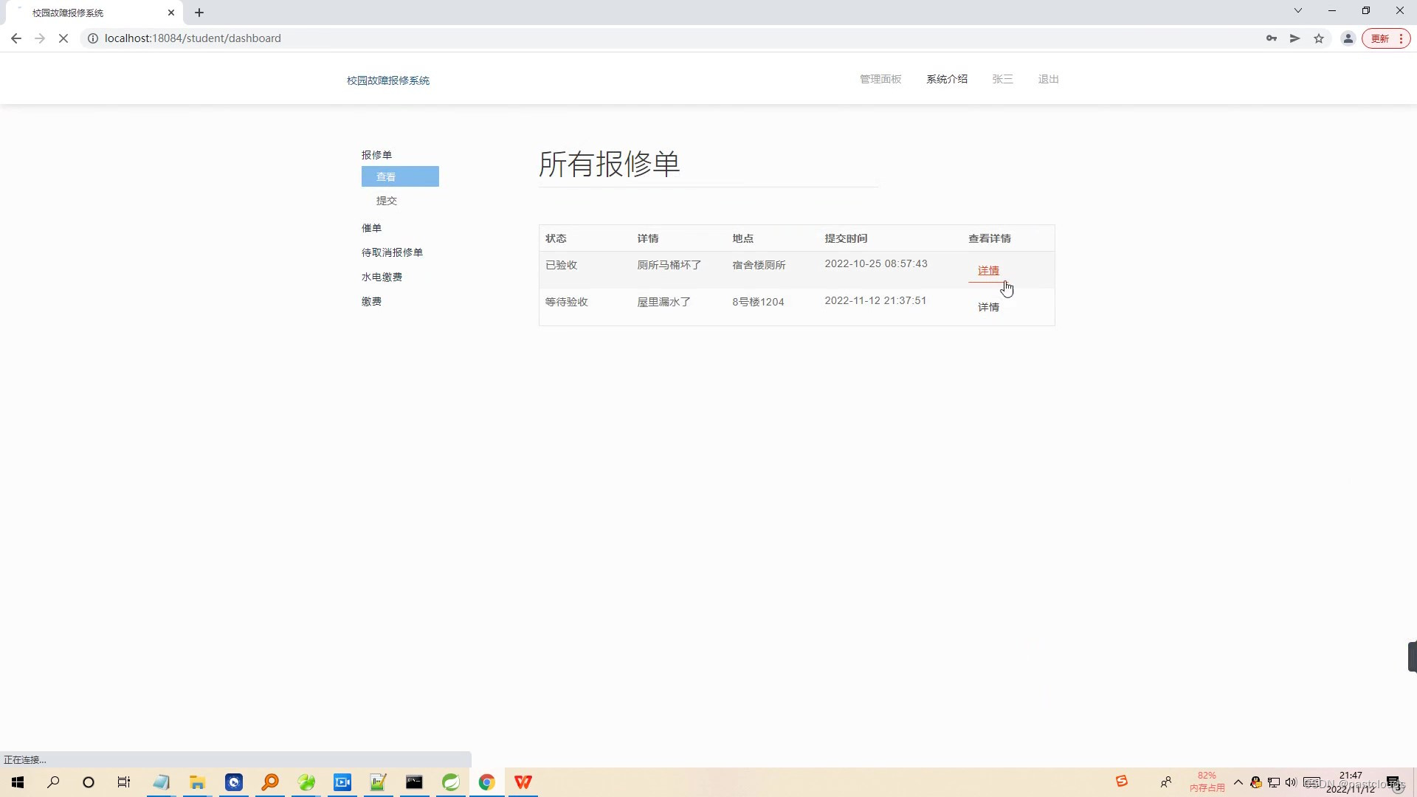Viewport: 1417px width, 797px height.
Task: Expand hidden icons in the system tray
Action: [1238, 782]
